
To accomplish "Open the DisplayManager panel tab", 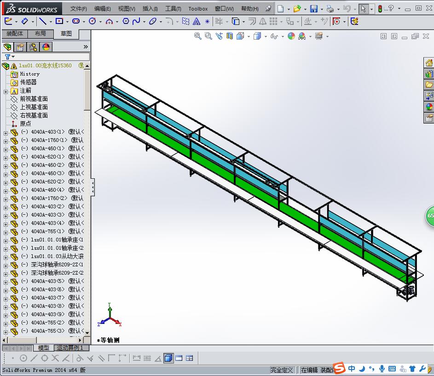I will click(46, 47).
